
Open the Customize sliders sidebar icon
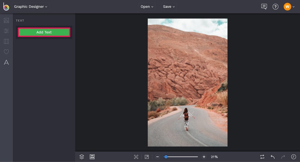click(6, 31)
